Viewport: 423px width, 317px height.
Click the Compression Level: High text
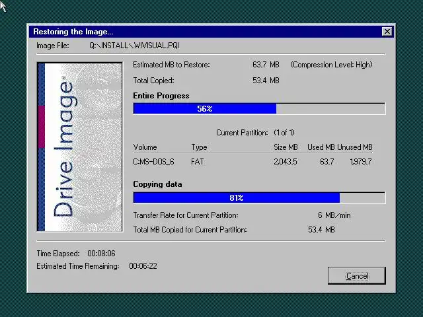tap(331, 65)
